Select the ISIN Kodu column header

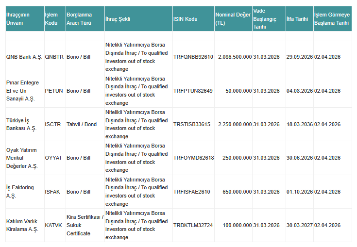(x=186, y=18)
